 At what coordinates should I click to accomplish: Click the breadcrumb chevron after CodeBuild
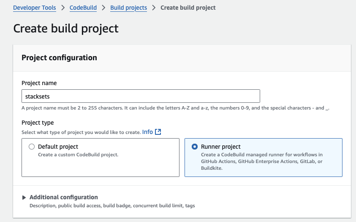103,8
